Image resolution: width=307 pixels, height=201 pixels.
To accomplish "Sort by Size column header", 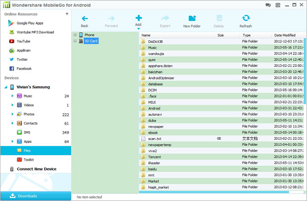I will pos(227,35).
